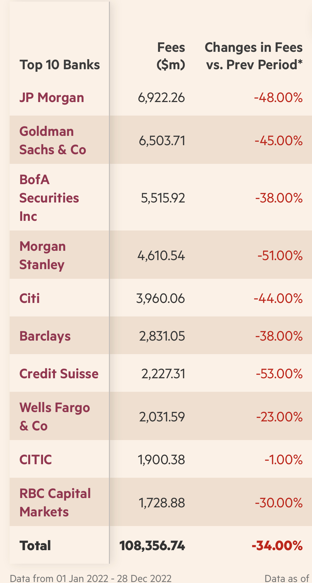Click the Top 10 Banks column header

pyautogui.click(x=60, y=65)
